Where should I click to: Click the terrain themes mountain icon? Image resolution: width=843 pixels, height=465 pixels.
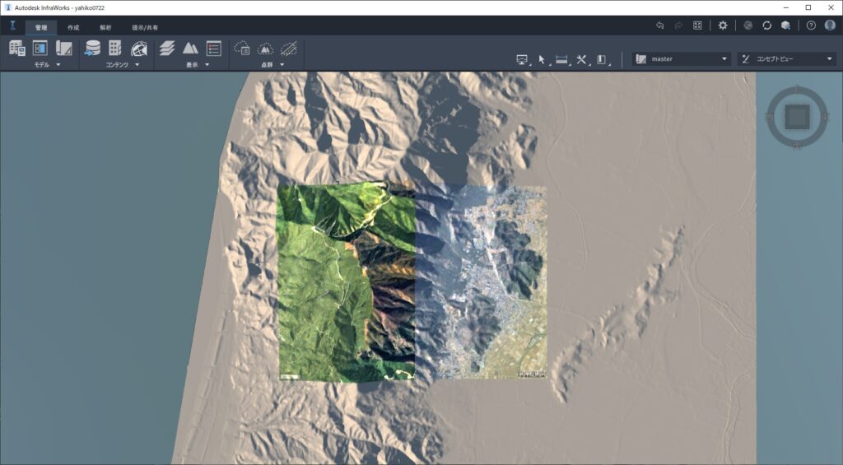(x=190, y=49)
